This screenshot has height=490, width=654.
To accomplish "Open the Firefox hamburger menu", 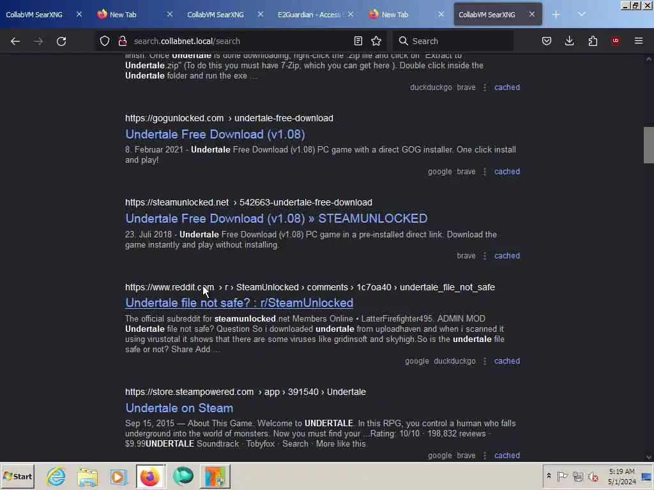I will click(x=639, y=41).
